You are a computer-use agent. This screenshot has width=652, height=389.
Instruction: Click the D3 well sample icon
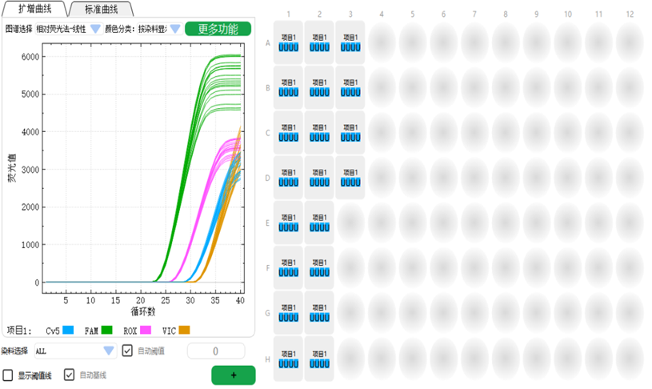[x=350, y=178]
